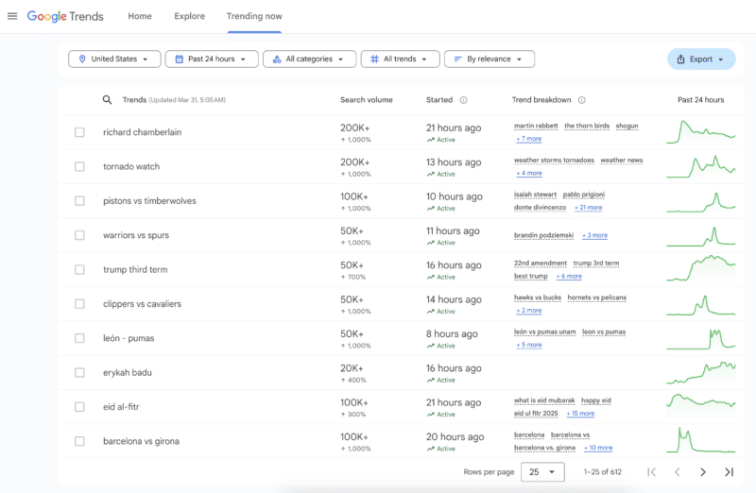
Task: Click the info icon next to Trend breakdown
Action: click(582, 100)
